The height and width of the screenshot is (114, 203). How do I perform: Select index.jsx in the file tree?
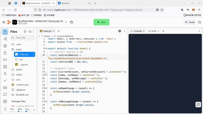[24, 54]
